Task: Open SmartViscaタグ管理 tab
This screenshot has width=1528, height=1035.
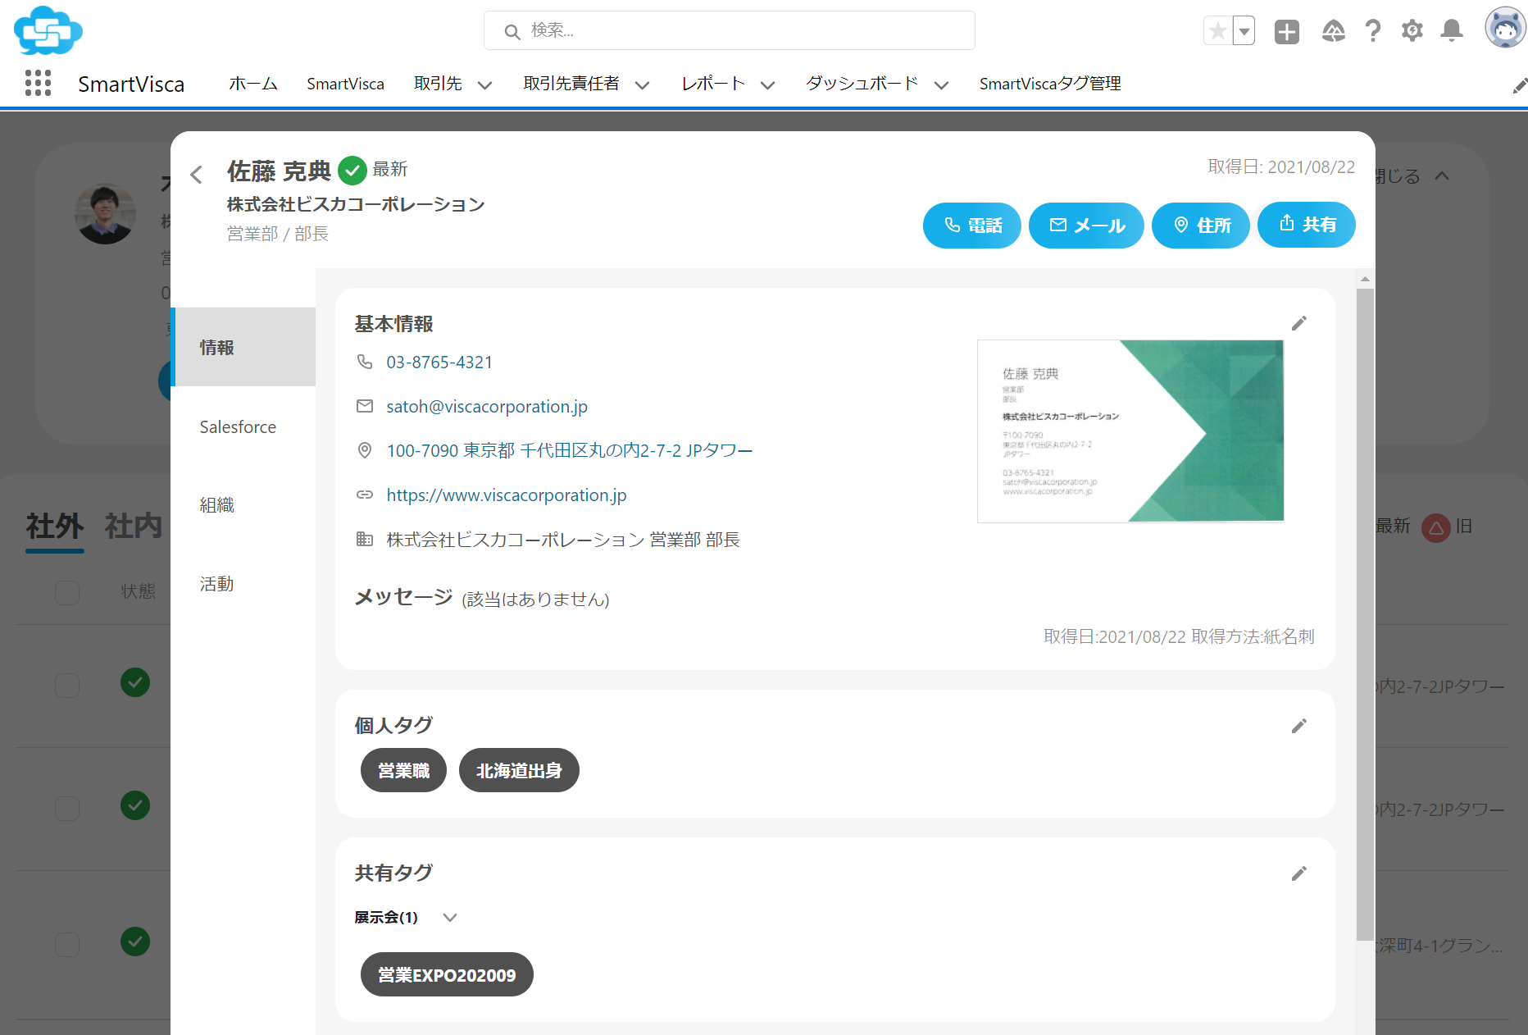Action: point(1050,84)
